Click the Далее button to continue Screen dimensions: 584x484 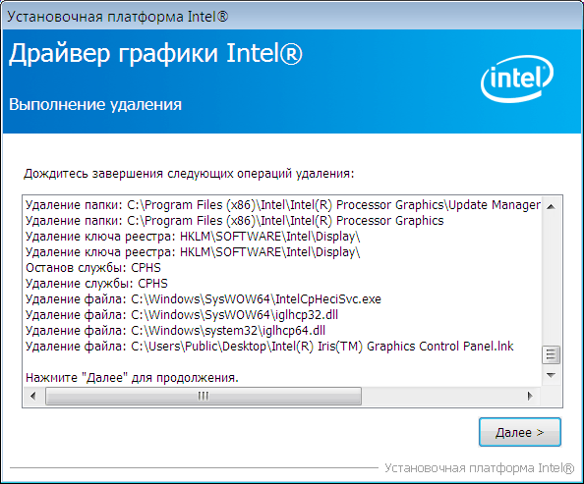(519, 432)
